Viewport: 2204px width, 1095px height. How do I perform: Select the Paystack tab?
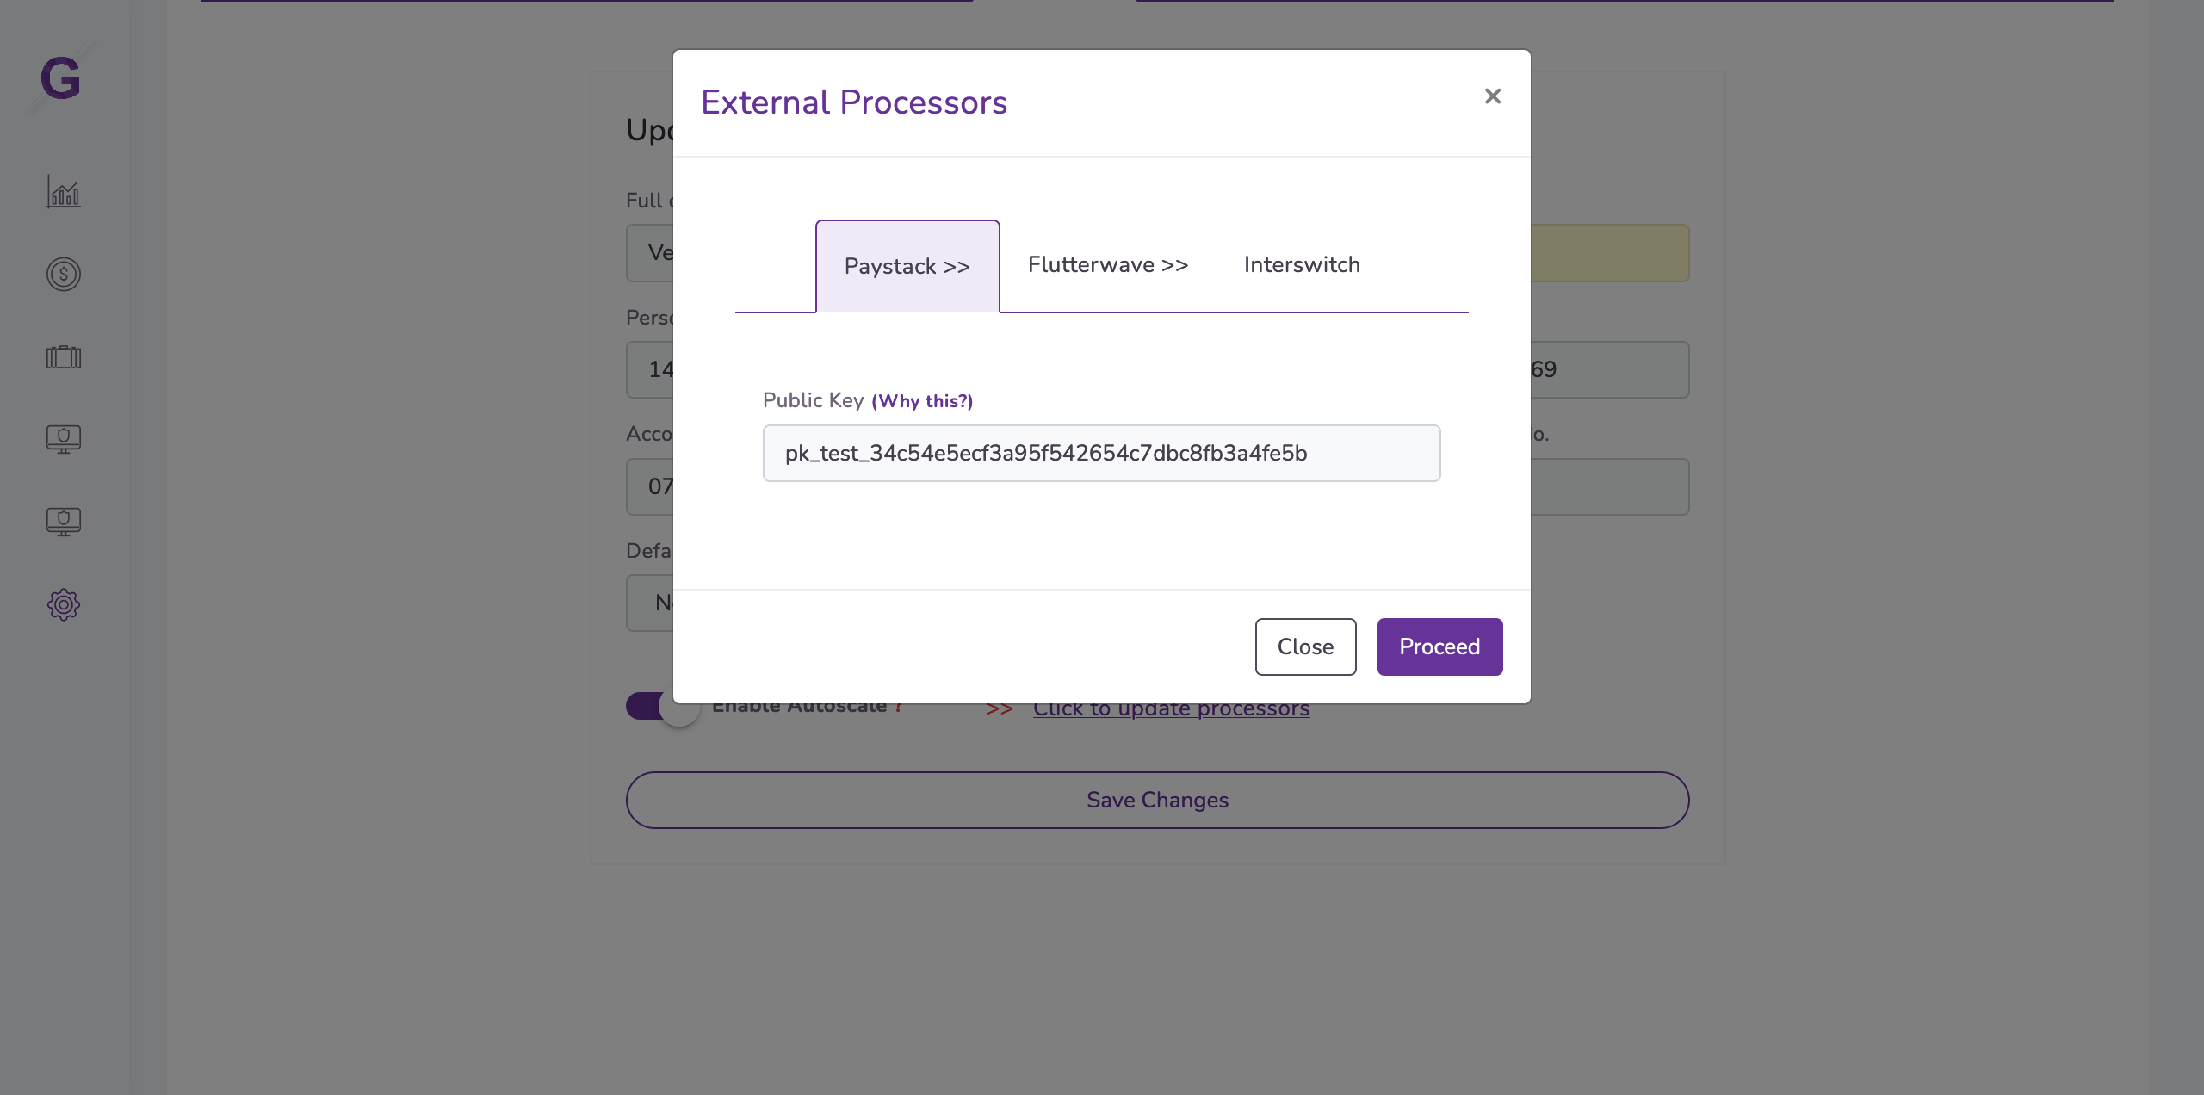(907, 266)
